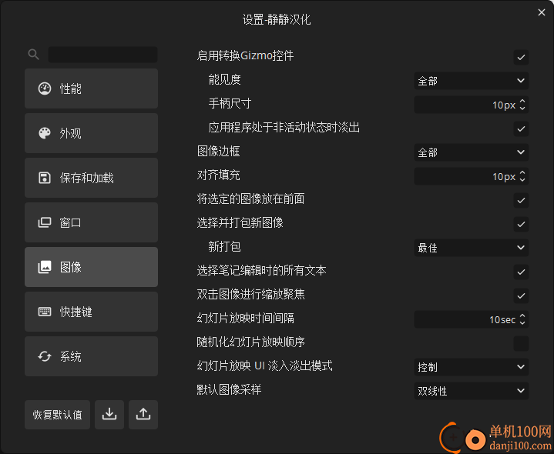The width and height of the screenshot is (554, 454).
Task: Click 对齐填充 stepper arrows
Action: [522, 176]
